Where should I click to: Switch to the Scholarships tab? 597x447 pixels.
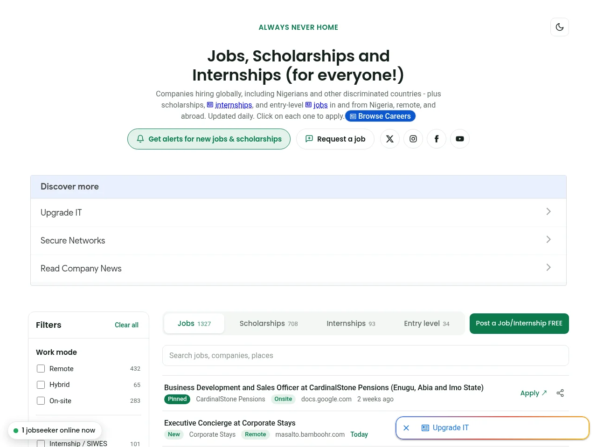269,324
